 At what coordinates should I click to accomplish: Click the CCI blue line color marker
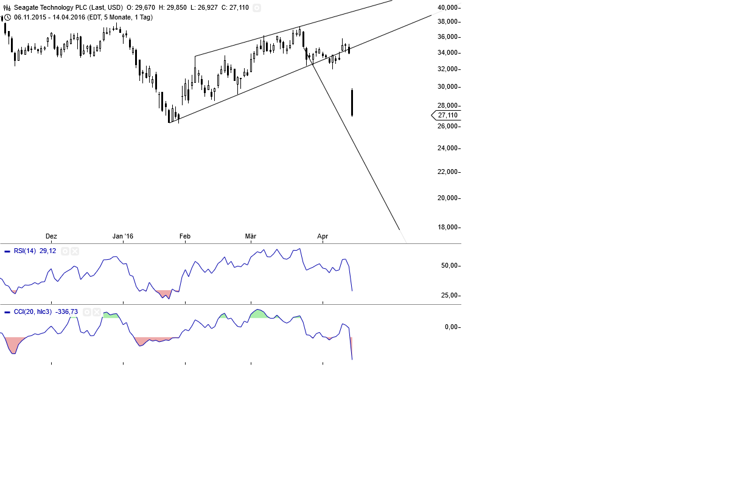[x=7, y=312]
